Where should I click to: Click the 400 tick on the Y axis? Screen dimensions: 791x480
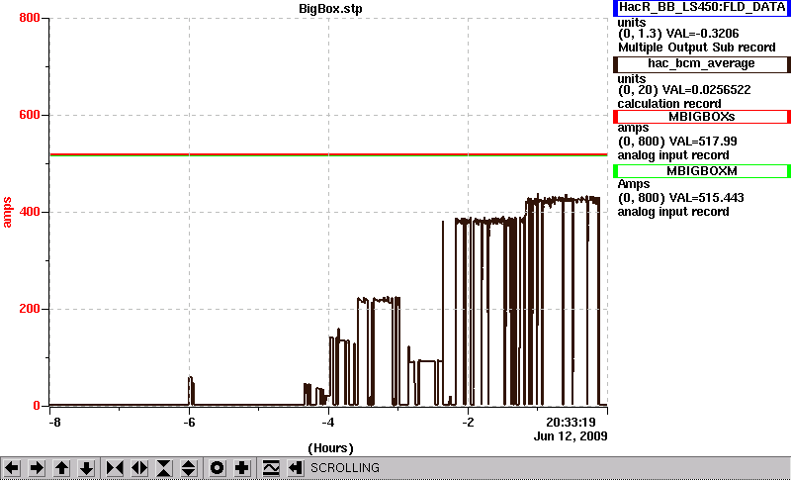point(30,212)
